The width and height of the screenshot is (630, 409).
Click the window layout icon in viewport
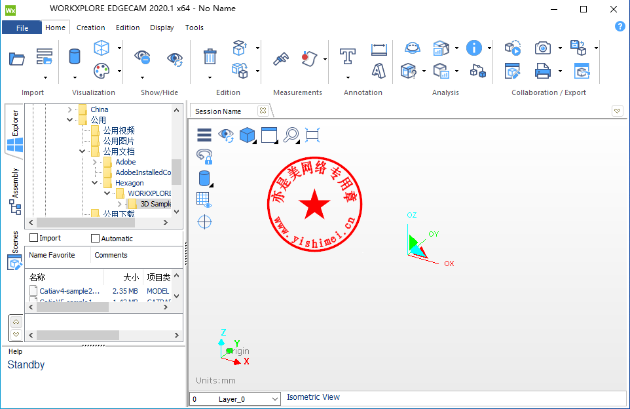coord(269,135)
